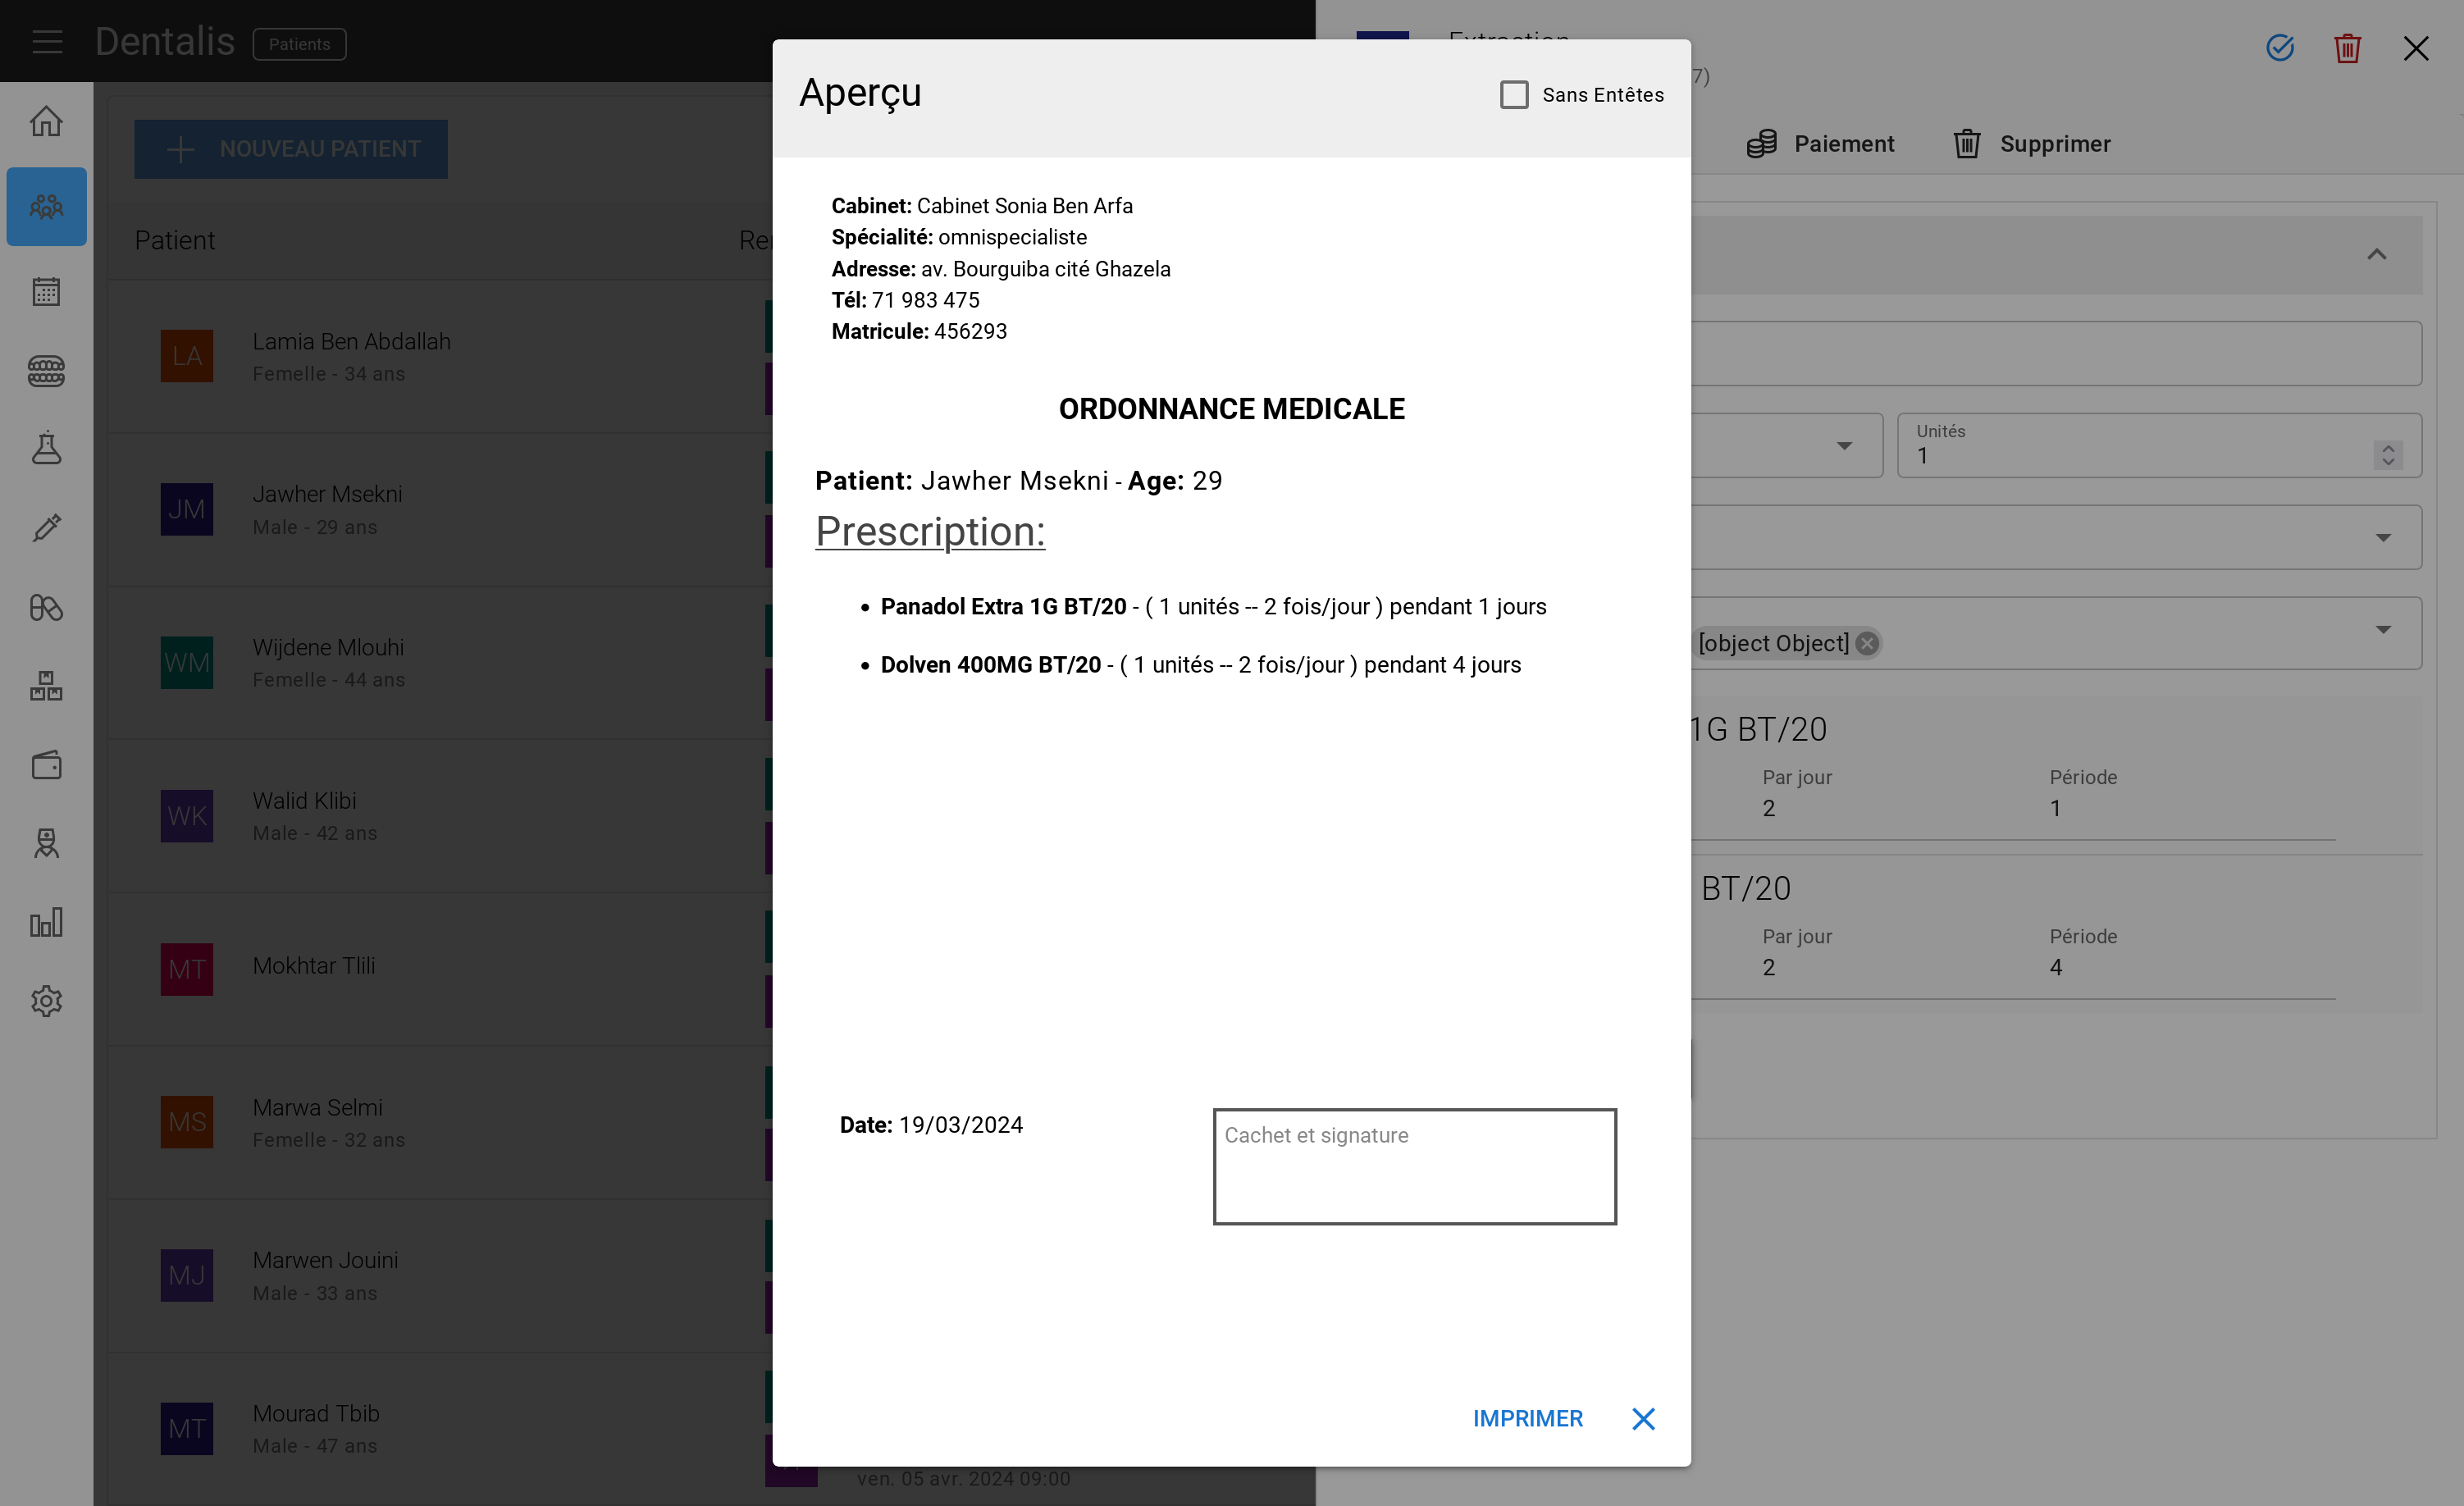Screen dimensions: 2464x1506
Task: Open the wallet sidebar icon
Action: pos(46,765)
